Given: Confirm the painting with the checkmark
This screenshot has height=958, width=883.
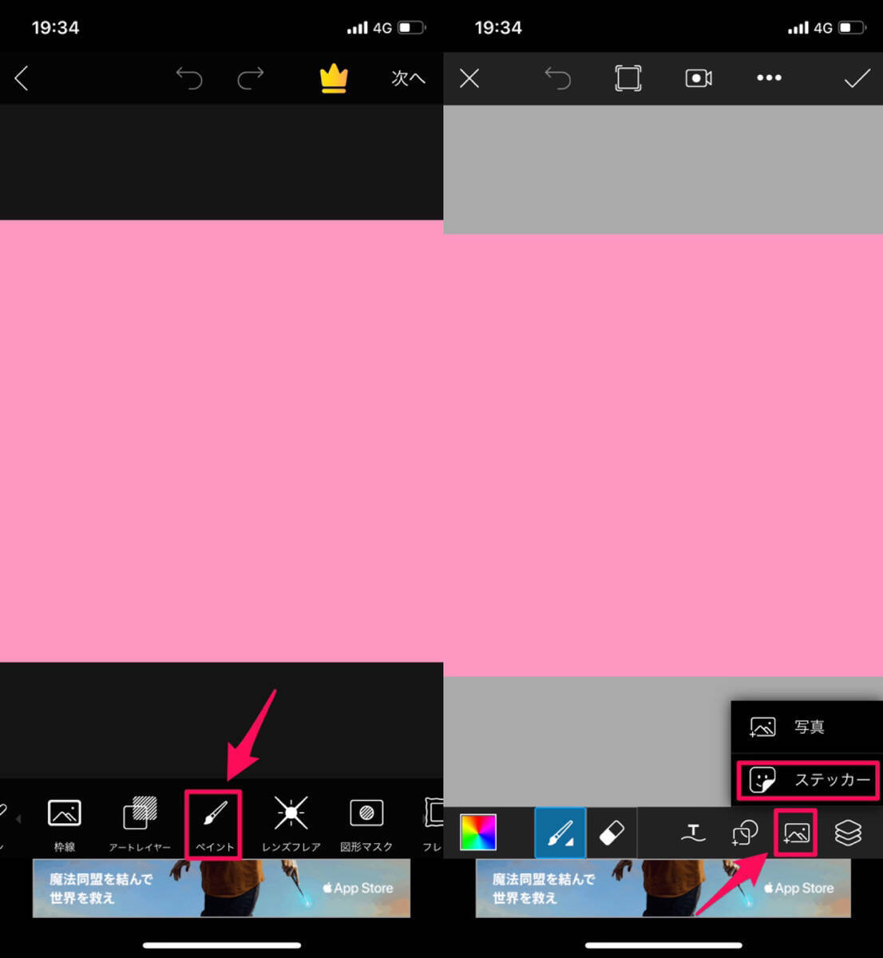Looking at the screenshot, I should coord(857,78).
